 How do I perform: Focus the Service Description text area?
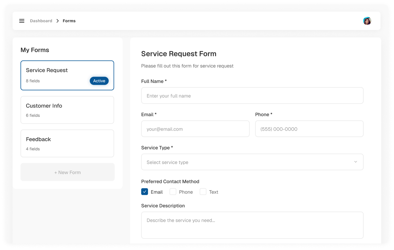point(252,225)
